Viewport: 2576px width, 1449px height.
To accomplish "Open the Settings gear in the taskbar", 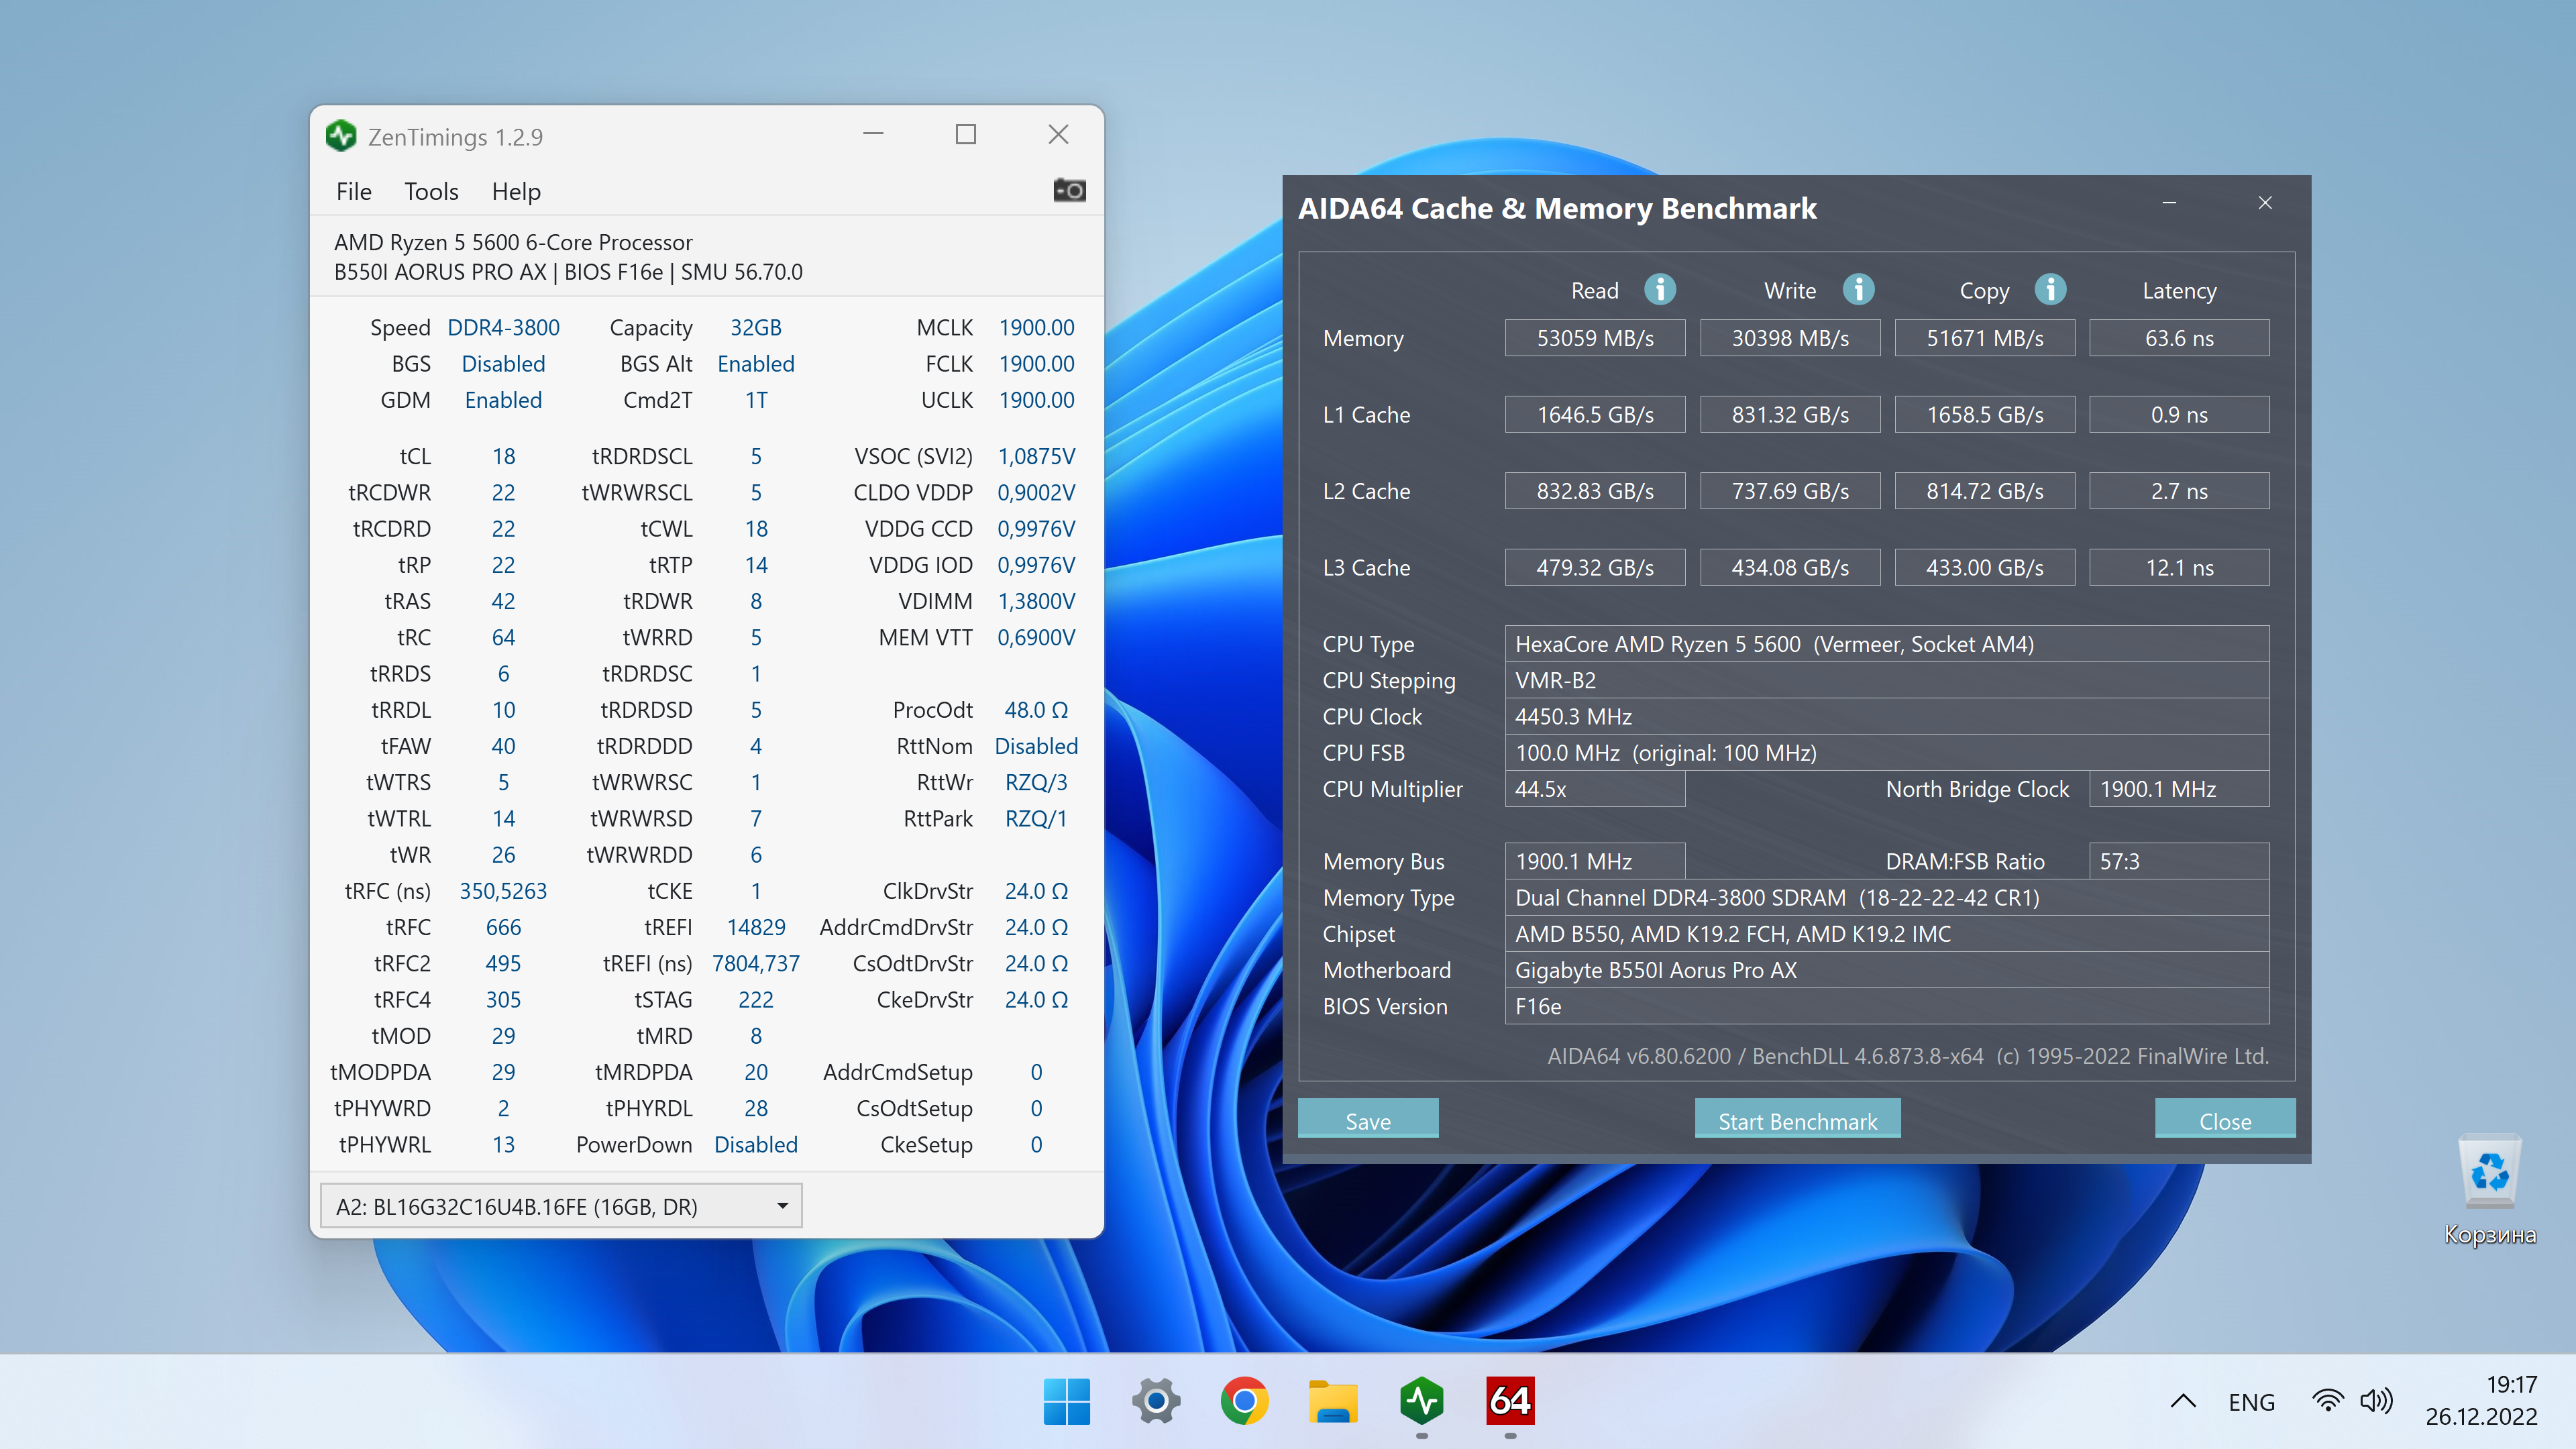I will [x=1156, y=1401].
